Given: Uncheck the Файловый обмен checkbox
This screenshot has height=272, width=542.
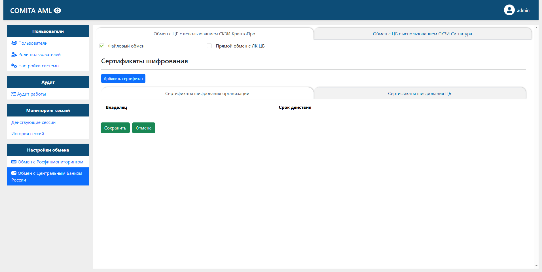Looking at the screenshot, I should click(x=102, y=46).
